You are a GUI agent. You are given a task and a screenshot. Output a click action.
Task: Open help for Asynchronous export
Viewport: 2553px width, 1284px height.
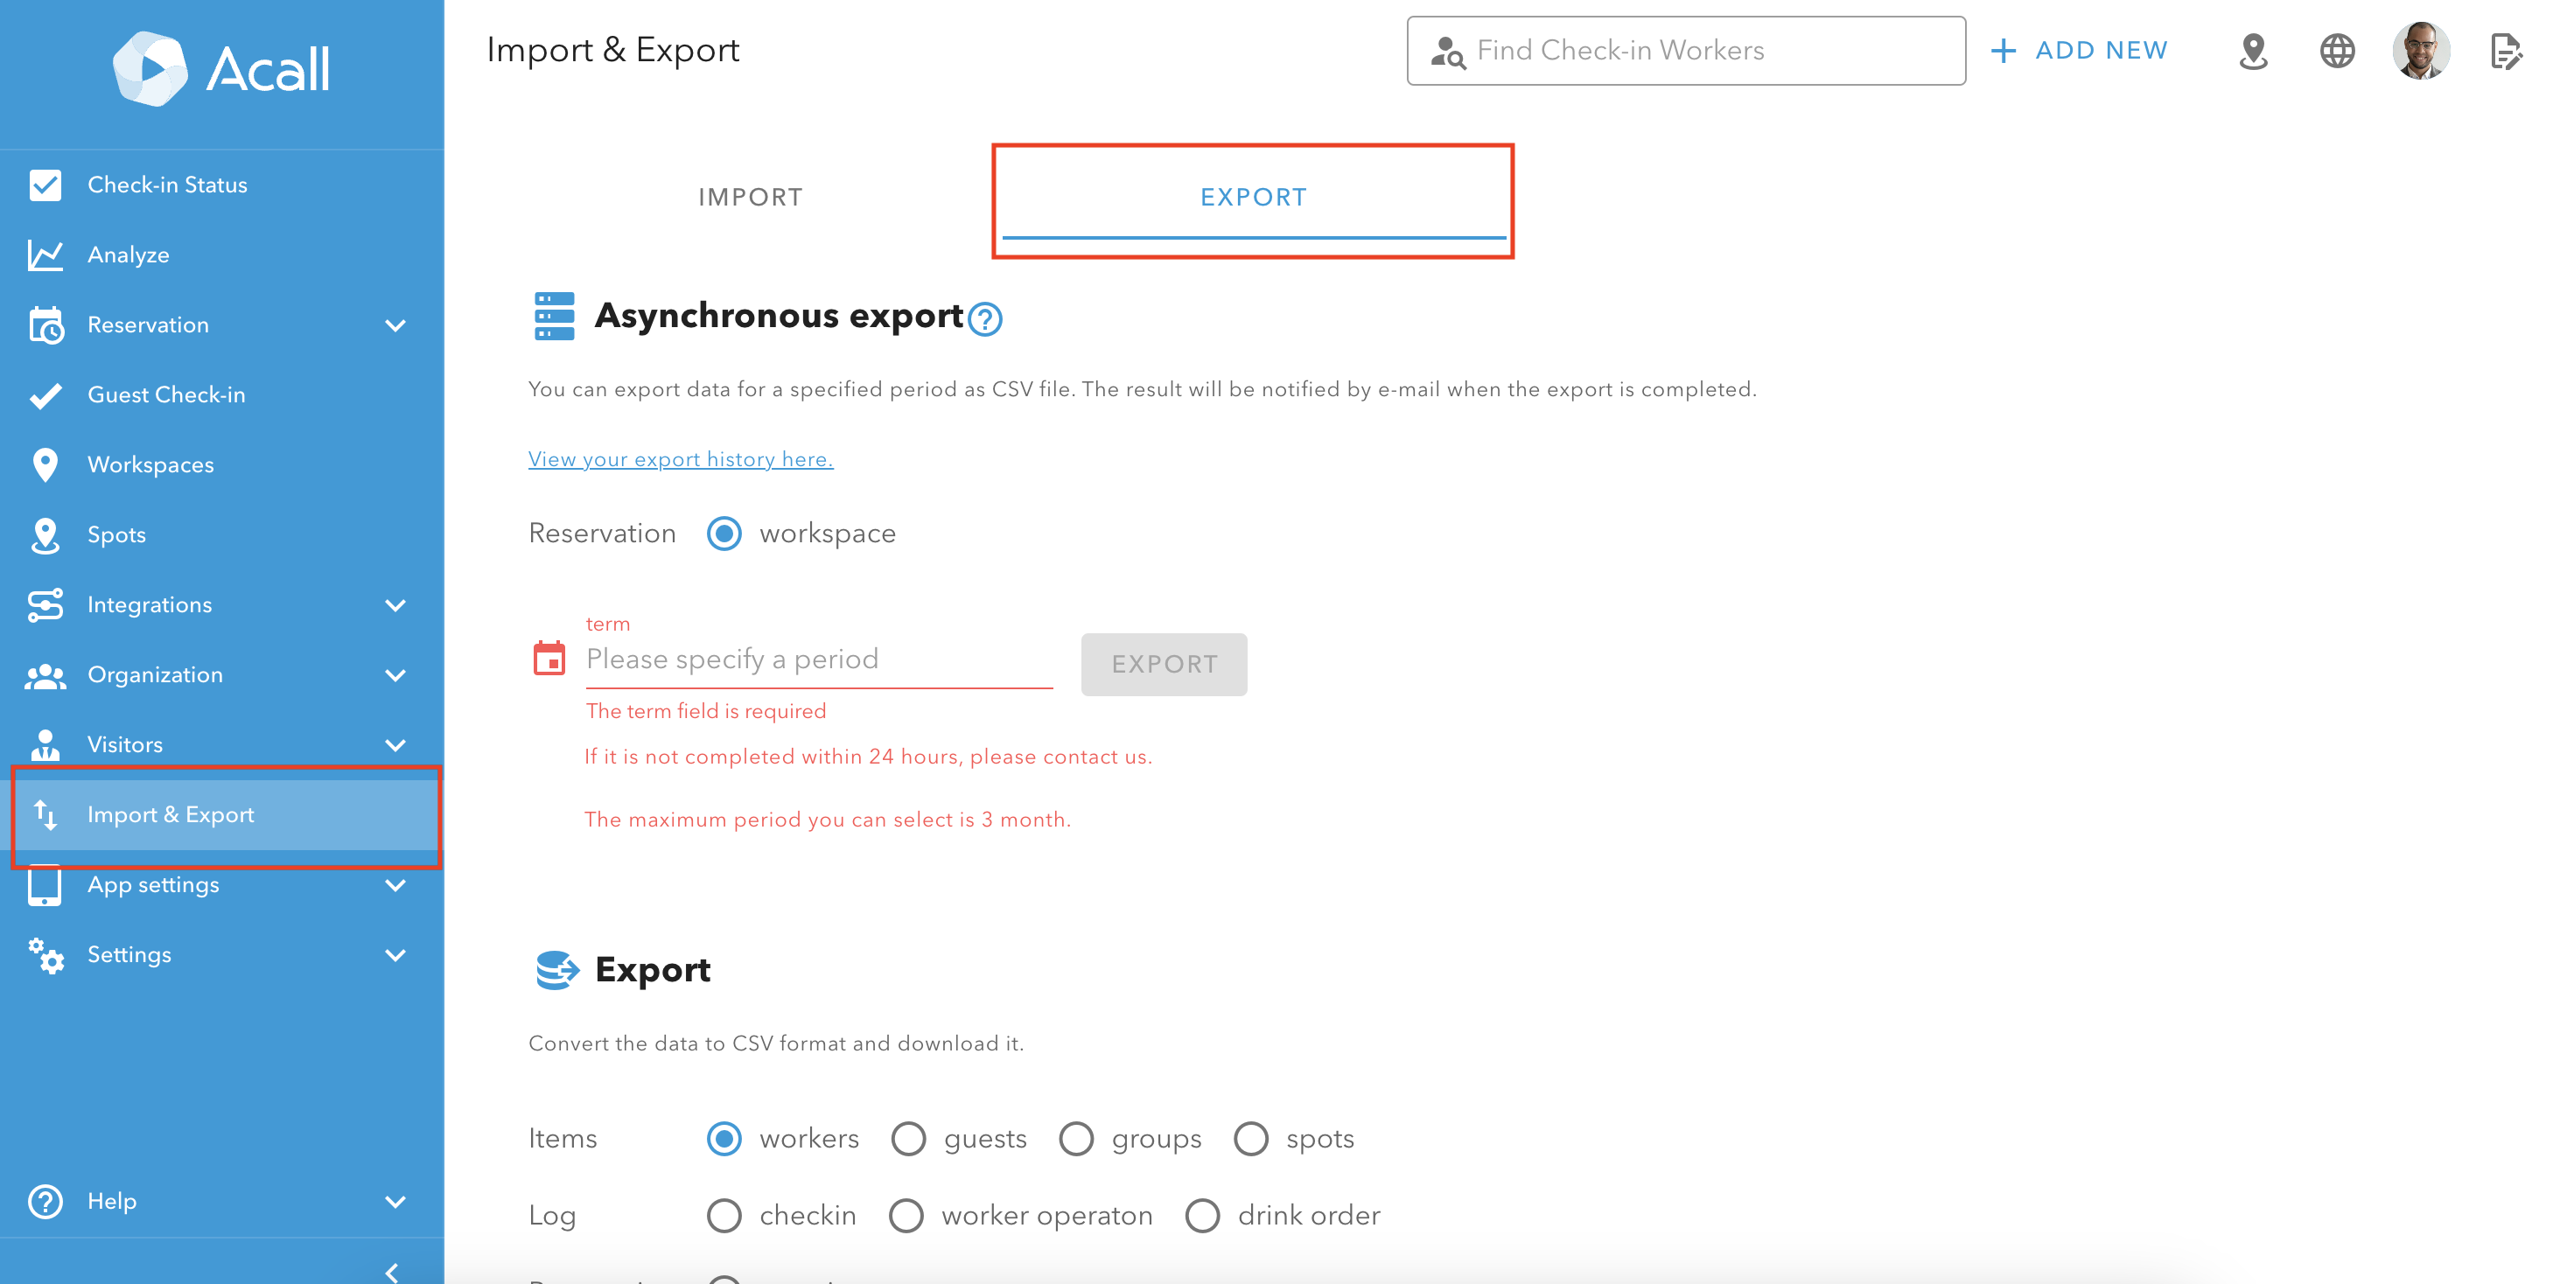tap(985, 320)
